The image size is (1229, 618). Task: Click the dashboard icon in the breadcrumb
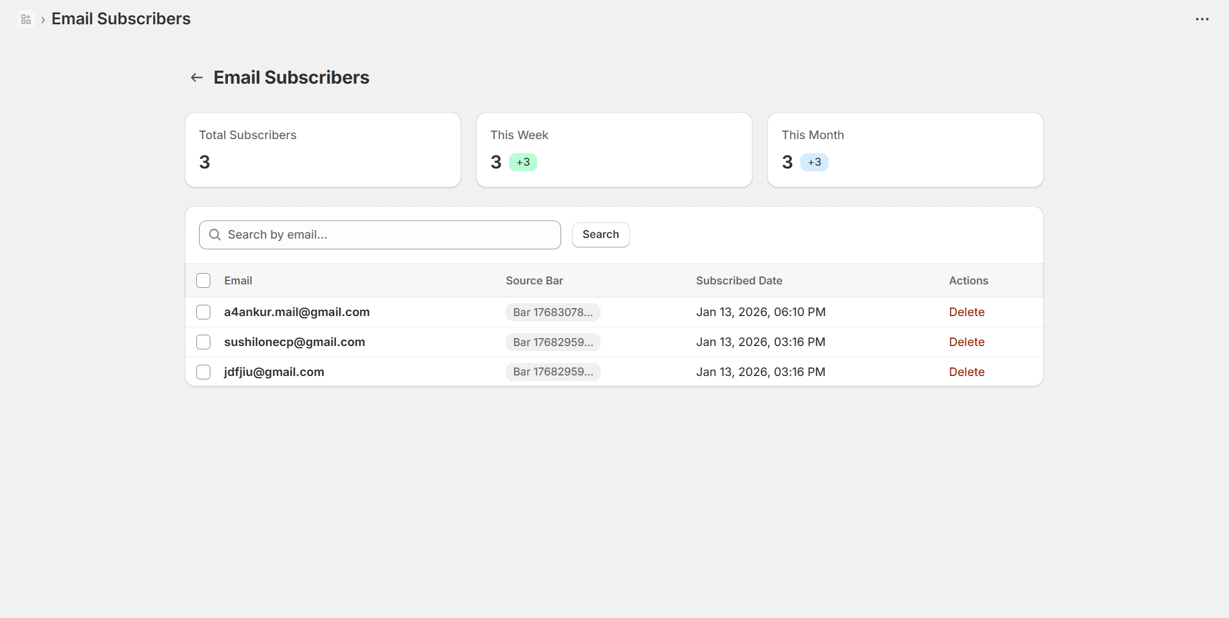25,19
